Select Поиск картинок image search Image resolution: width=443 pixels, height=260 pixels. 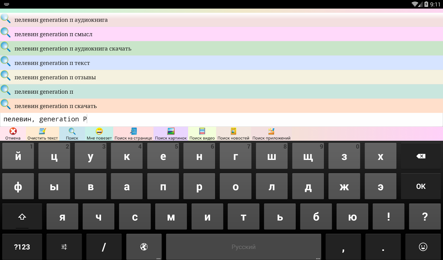pos(171,131)
